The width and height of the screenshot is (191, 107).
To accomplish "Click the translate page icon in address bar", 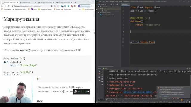I will [x=52, y=6].
